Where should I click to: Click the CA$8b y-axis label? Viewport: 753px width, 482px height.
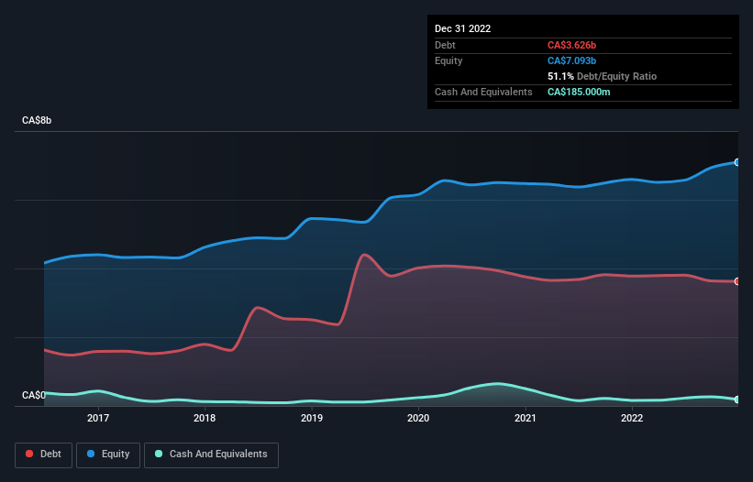point(37,120)
